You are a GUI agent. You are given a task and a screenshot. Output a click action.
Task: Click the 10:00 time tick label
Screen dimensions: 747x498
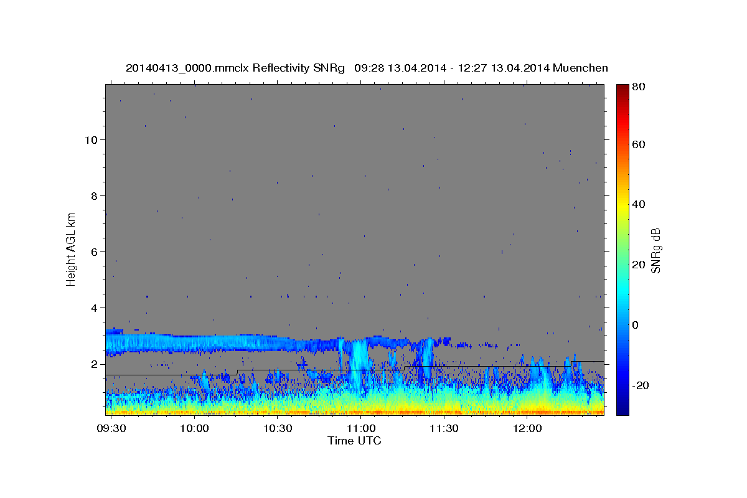pos(194,429)
